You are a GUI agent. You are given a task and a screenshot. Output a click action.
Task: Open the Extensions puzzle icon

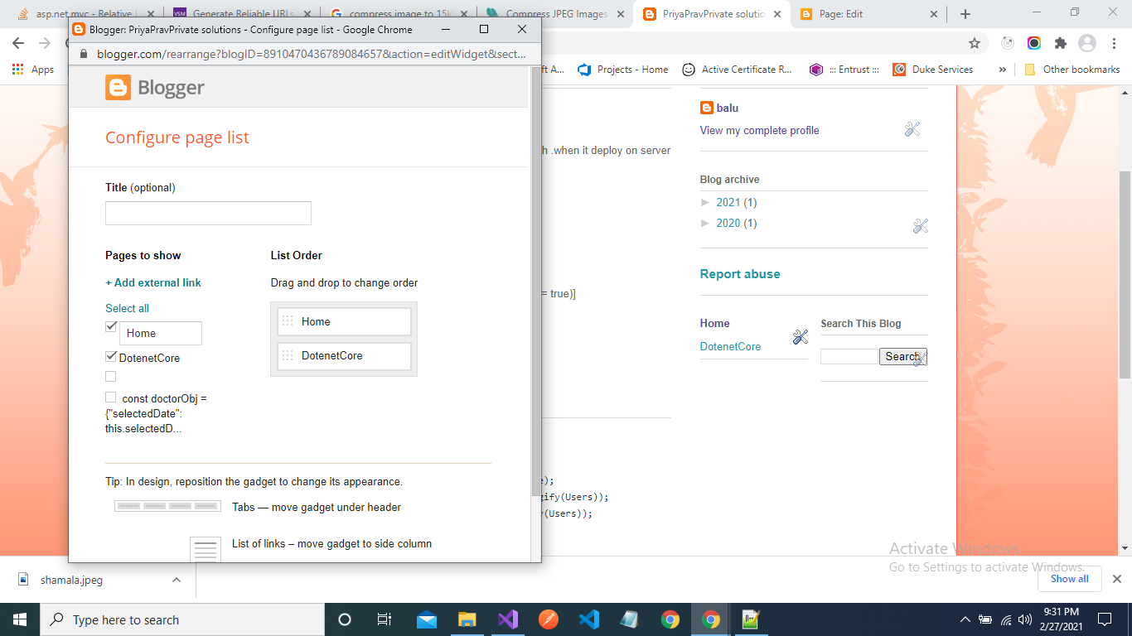point(1060,43)
